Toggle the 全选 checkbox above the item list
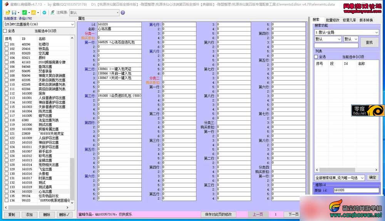 (x=5, y=31)
